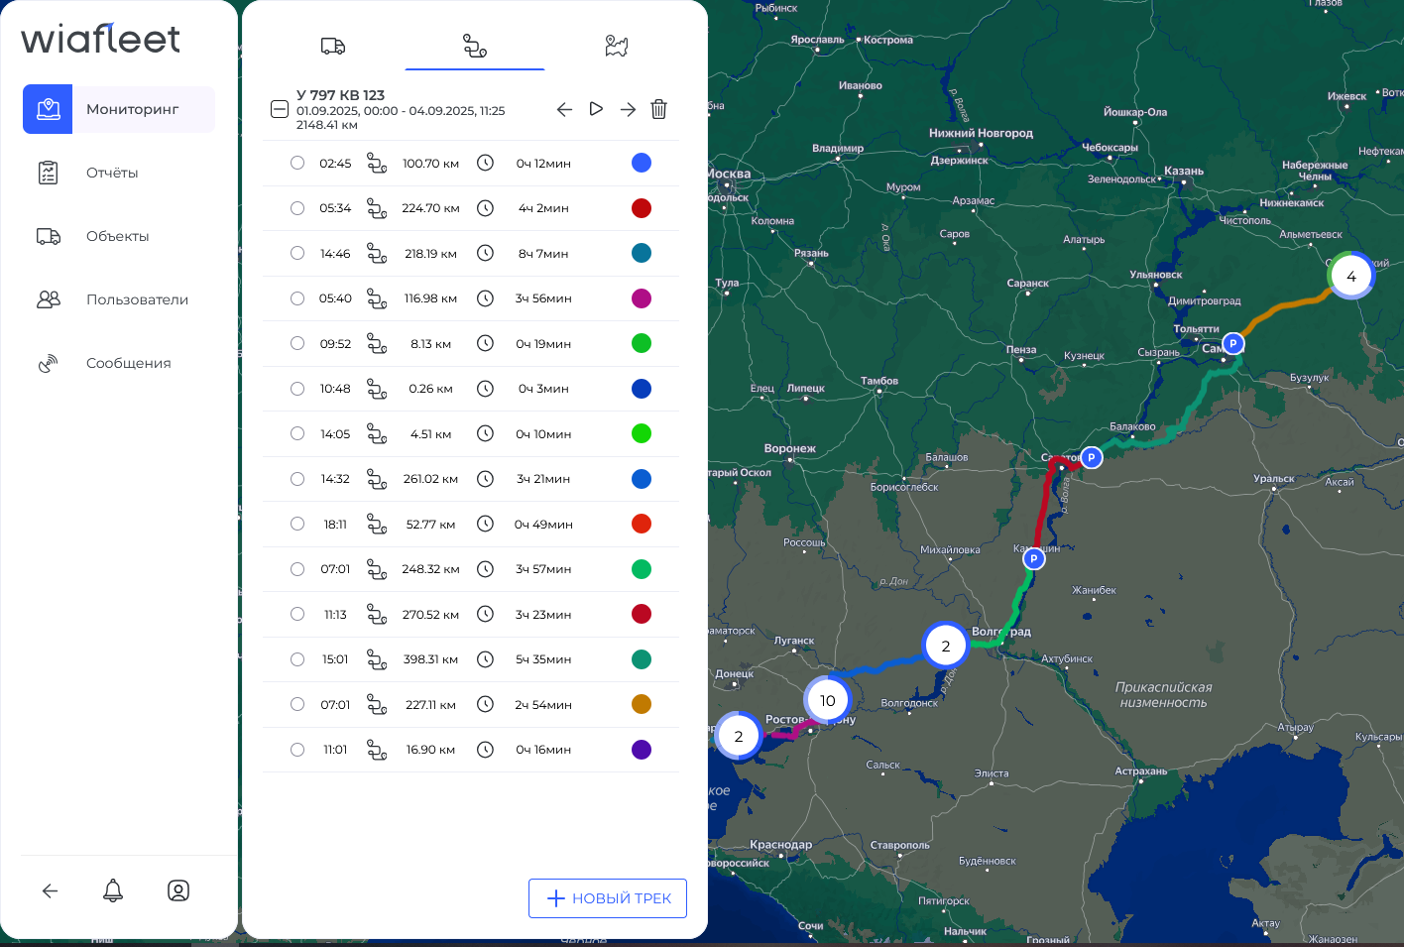Click clock icon for 8ч 7мин segment
The height and width of the screenshot is (947, 1404).
pyautogui.click(x=485, y=254)
